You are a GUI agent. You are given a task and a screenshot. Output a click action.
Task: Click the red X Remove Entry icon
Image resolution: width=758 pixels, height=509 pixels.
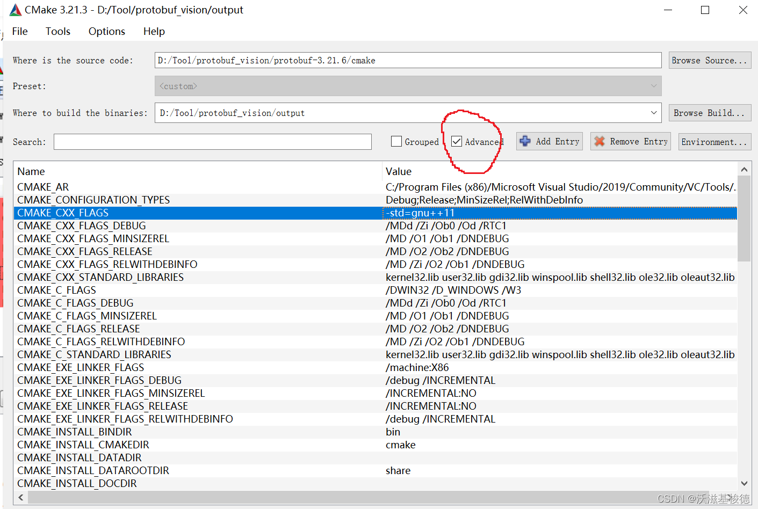pyautogui.click(x=600, y=141)
